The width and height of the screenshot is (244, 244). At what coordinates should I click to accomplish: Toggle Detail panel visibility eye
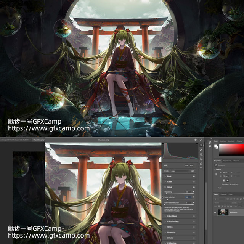[x=194, y=187]
